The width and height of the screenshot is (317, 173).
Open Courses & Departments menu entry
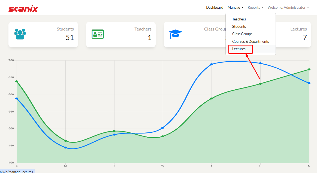click(x=250, y=41)
